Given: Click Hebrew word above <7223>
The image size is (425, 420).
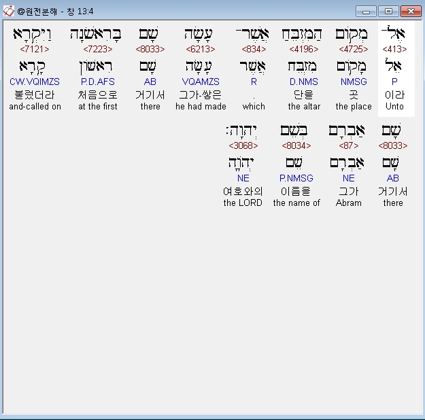Looking at the screenshot, I should click(96, 35).
